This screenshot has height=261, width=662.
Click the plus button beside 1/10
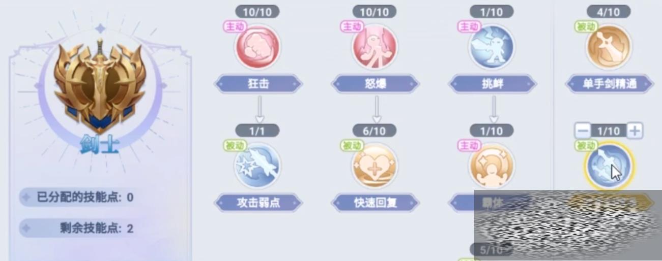[634, 131]
